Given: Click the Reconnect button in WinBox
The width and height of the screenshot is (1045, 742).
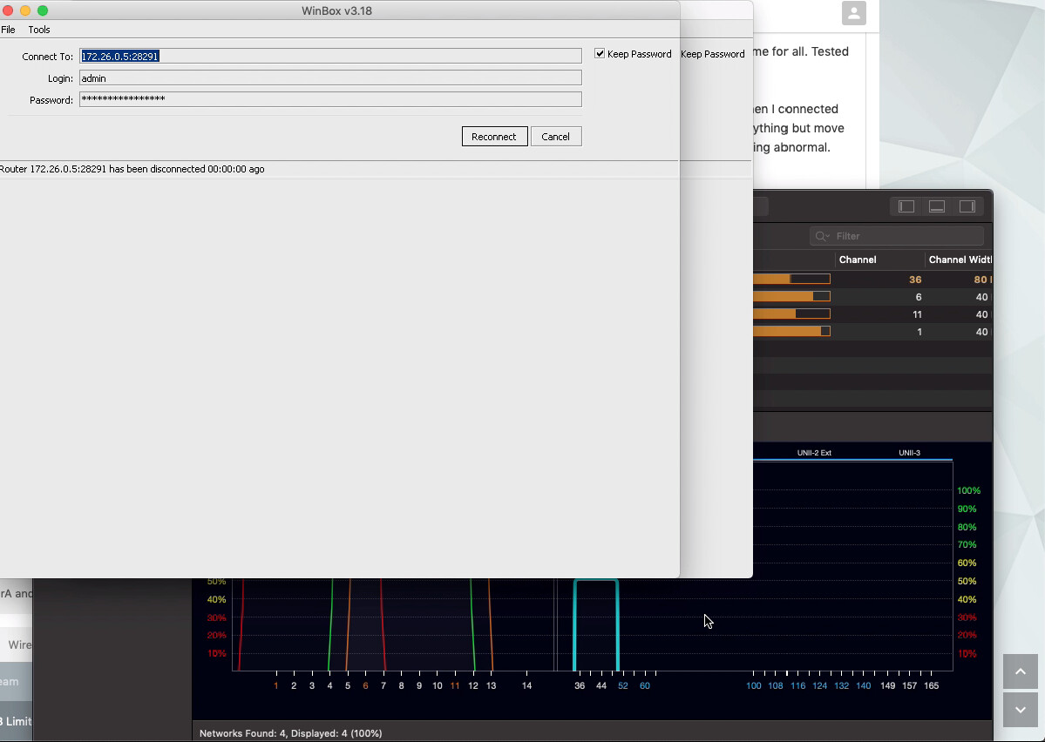Looking at the screenshot, I should 494,137.
